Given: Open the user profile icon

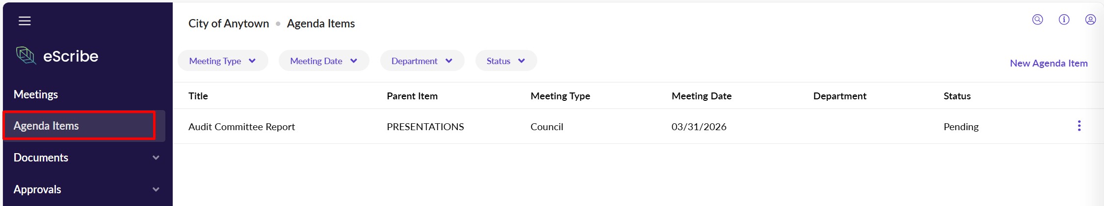Looking at the screenshot, I should point(1090,20).
